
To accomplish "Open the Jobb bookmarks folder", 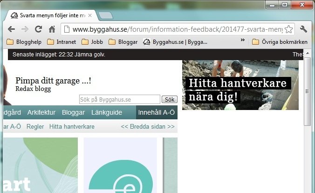I will pyautogui.click(x=92, y=42).
